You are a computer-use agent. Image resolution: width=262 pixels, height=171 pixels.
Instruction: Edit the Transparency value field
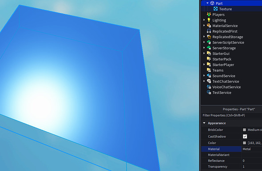pos(252,167)
